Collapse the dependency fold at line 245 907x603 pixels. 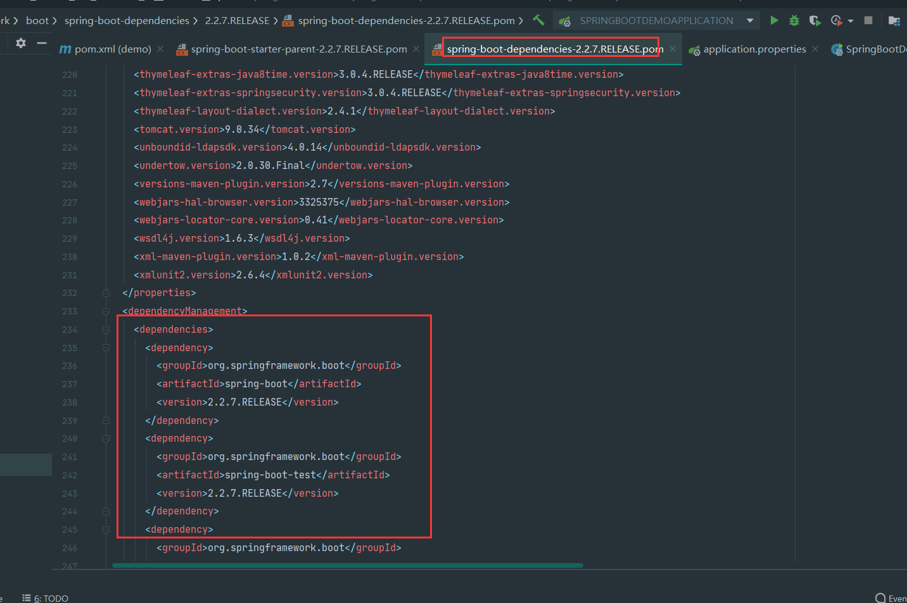click(x=106, y=530)
